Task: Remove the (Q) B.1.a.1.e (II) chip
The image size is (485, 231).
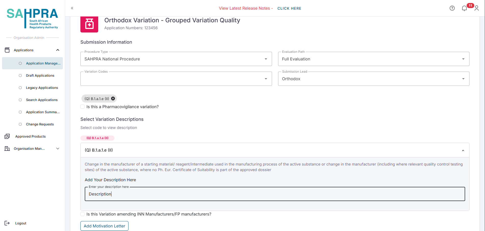Action: coord(113,98)
